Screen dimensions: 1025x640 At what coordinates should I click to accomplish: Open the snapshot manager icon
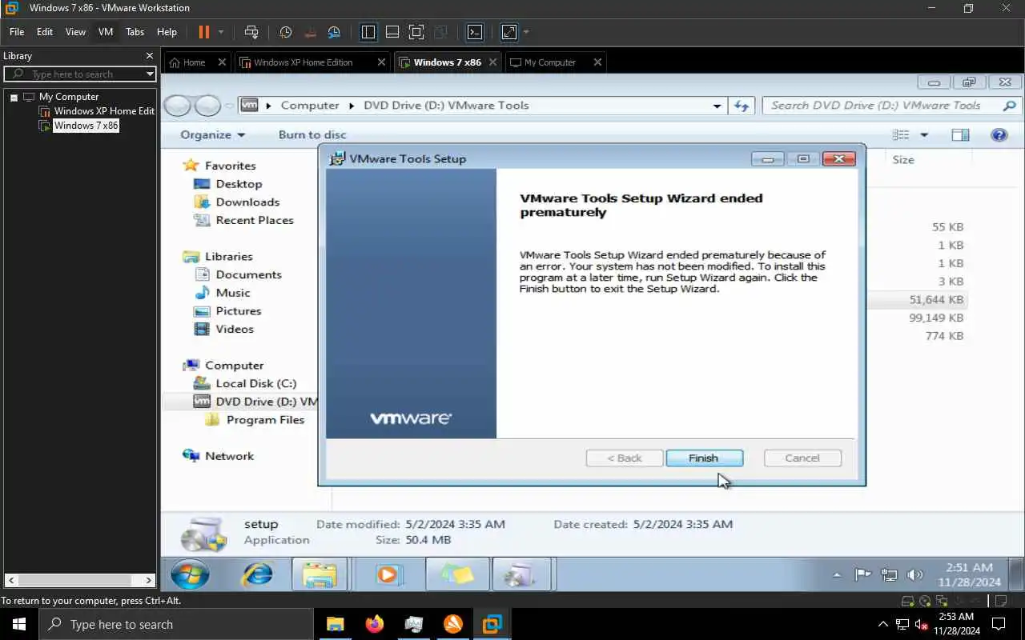pyautogui.click(x=334, y=32)
